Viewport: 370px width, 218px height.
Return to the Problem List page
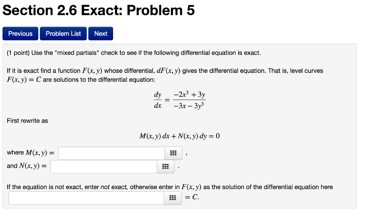pyautogui.click(x=63, y=33)
